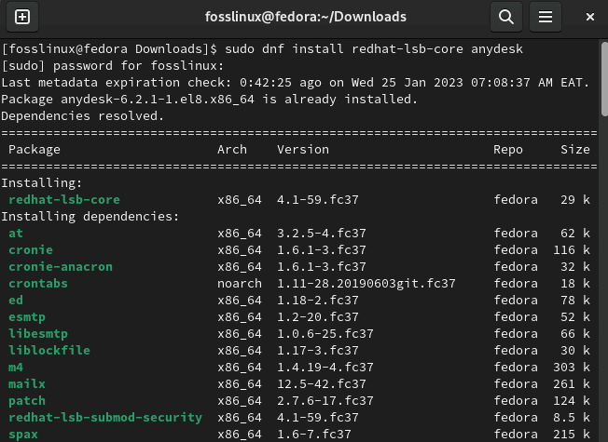
Task: Click the Package column header
Action: point(35,150)
